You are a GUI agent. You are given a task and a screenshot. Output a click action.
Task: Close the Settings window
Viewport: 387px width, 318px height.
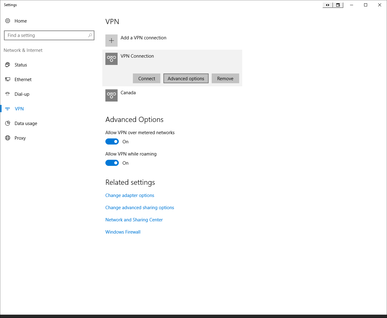click(x=380, y=5)
